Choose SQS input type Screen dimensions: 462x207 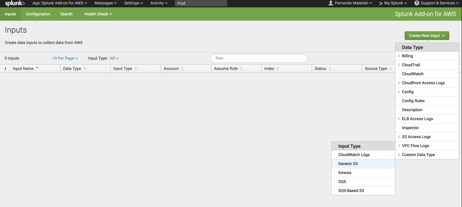point(363,182)
